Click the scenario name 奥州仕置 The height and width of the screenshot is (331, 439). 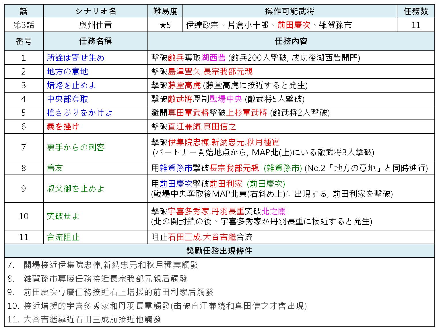(96, 25)
